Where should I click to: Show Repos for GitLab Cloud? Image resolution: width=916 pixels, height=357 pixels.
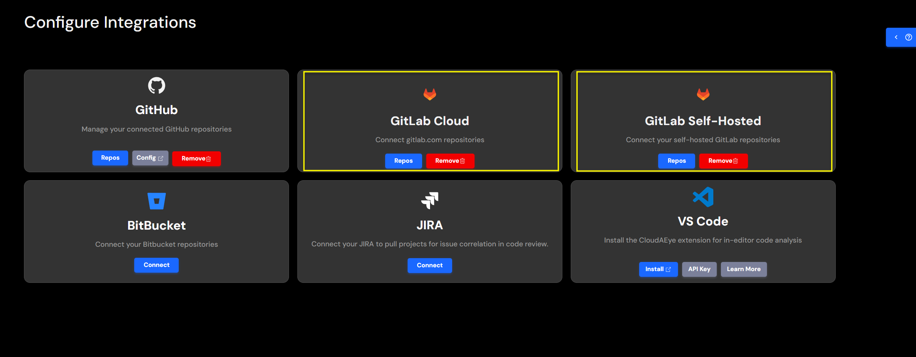[403, 161]
